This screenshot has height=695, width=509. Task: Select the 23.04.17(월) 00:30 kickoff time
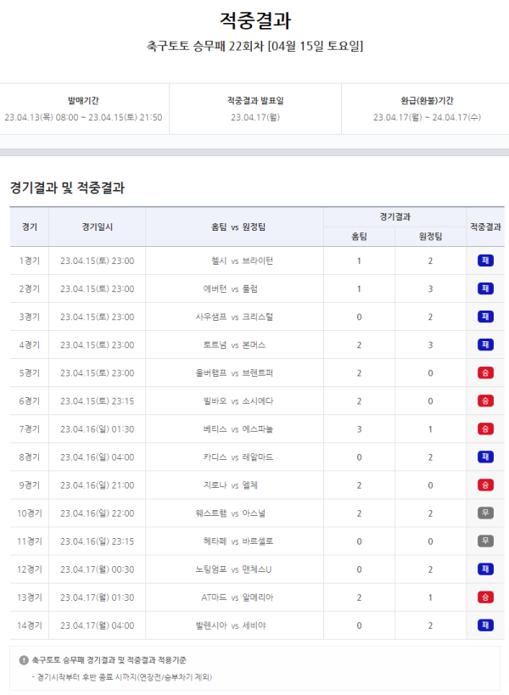[x=97, y=569]
